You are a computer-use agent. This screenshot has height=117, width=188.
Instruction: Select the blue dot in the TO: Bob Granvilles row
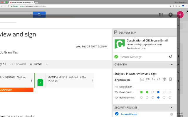[158, 97]
